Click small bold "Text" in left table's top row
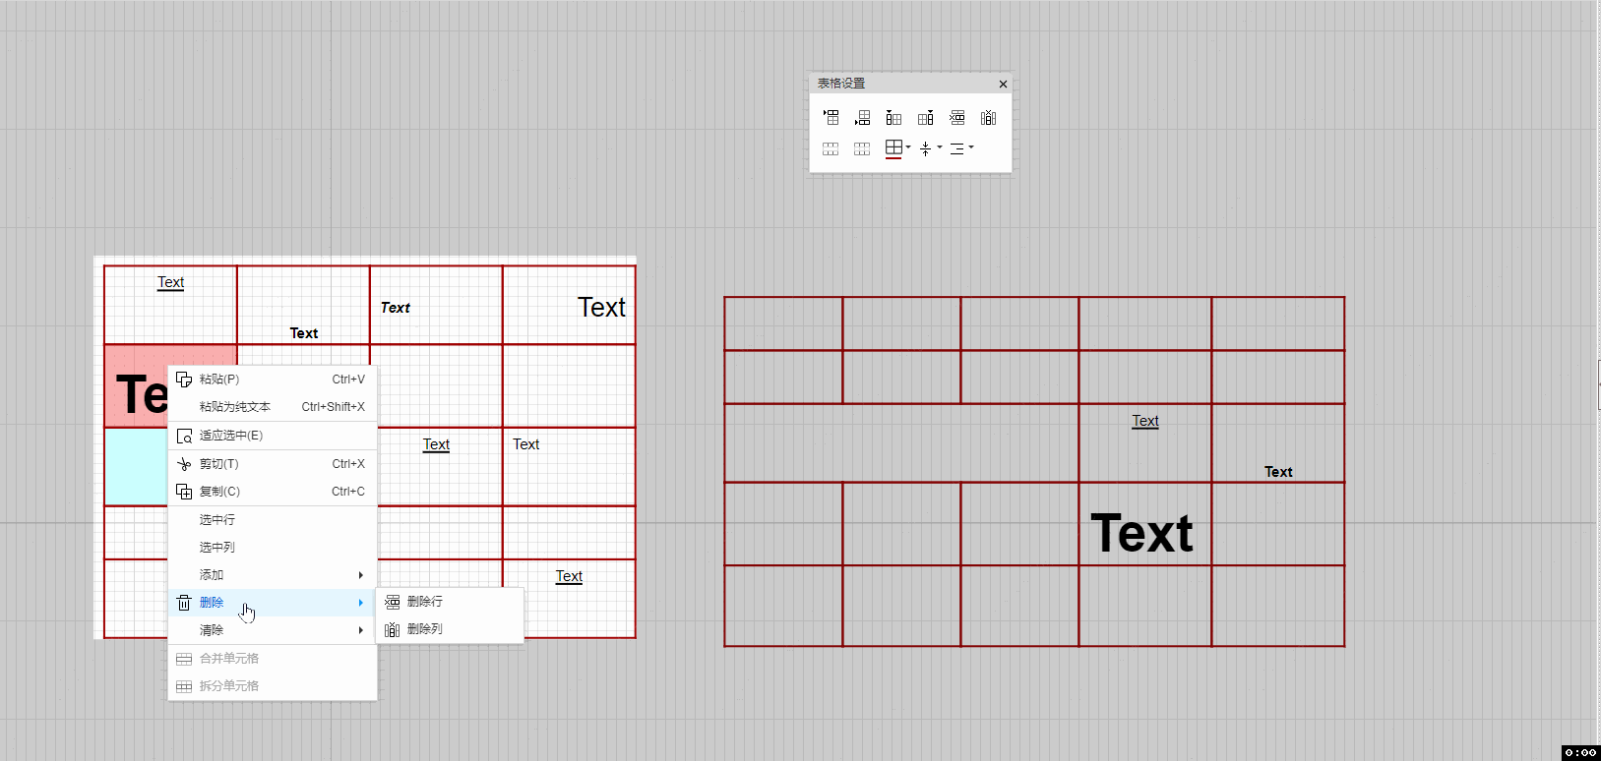Screen dimensions: 1601x761 [304, 333]
